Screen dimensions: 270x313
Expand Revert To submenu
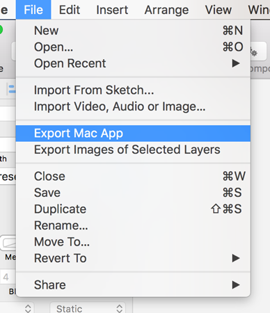(133, 258)
